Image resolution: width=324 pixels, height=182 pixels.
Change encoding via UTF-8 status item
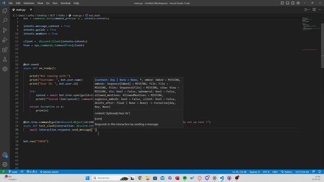click(x=266, y=172)
